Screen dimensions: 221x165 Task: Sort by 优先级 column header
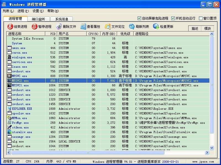coord(125,34)
